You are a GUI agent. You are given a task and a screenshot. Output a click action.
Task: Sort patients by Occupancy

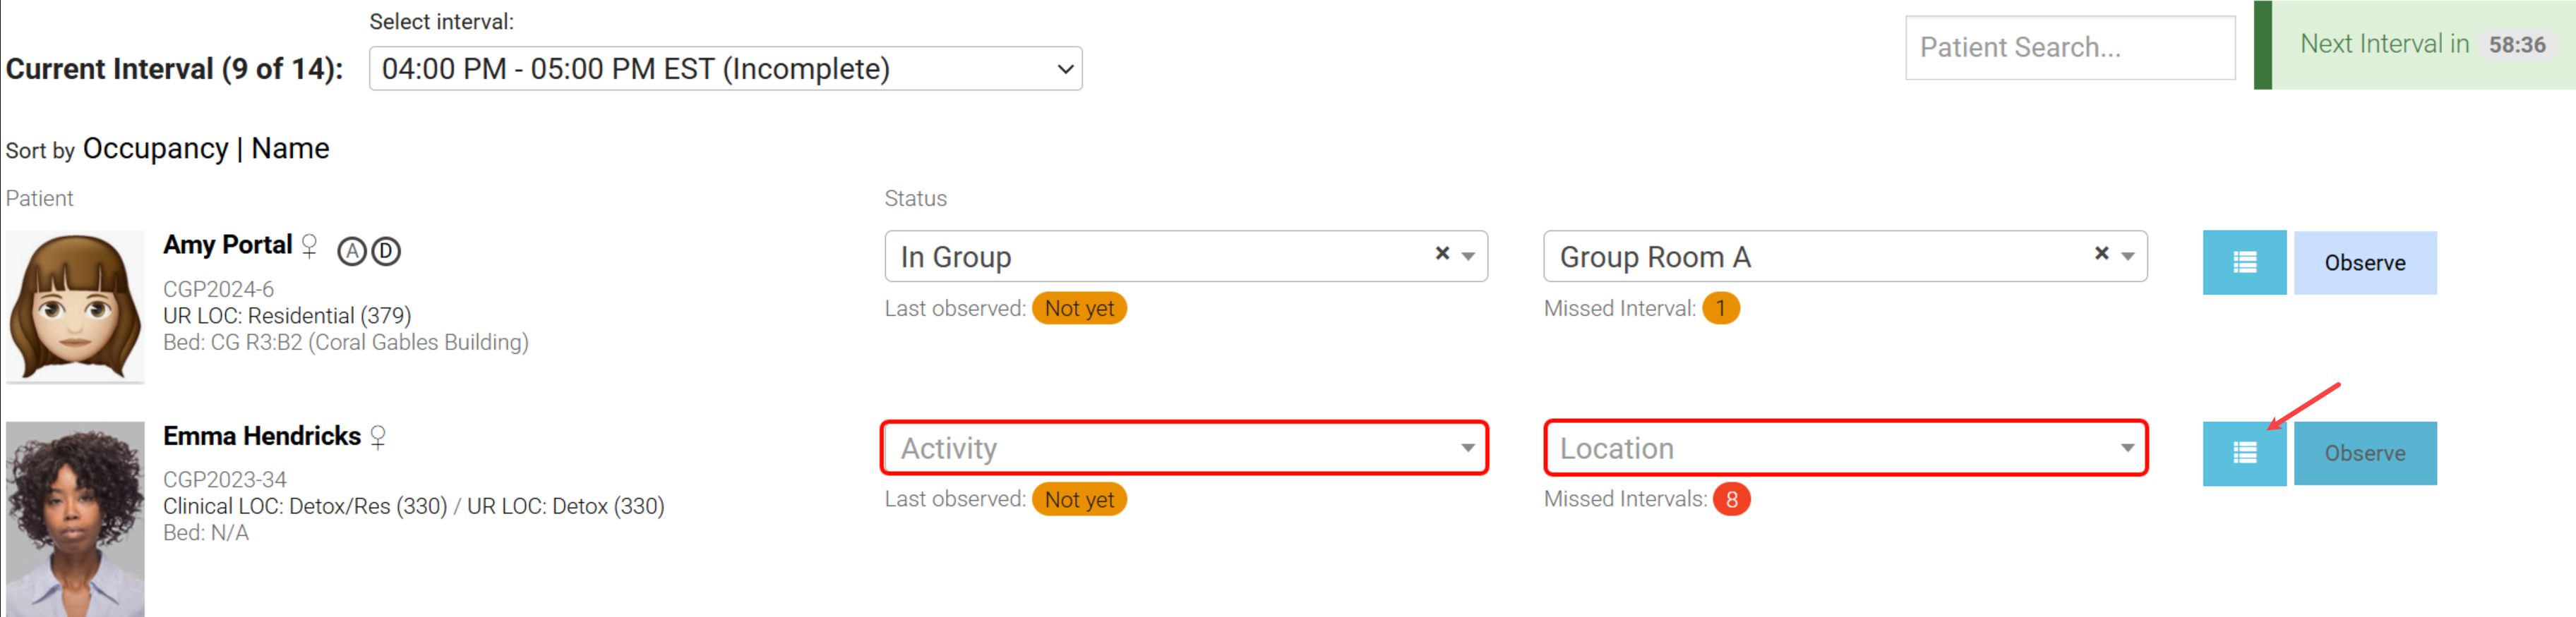155,149
